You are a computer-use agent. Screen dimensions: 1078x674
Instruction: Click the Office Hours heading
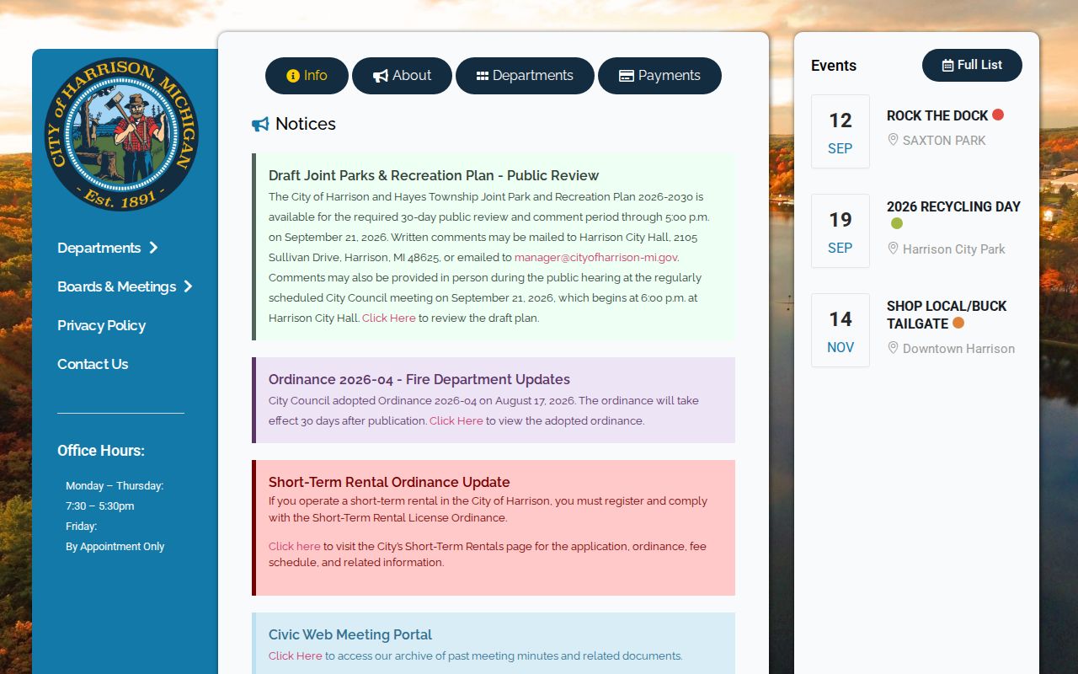(x=101, y=451)
